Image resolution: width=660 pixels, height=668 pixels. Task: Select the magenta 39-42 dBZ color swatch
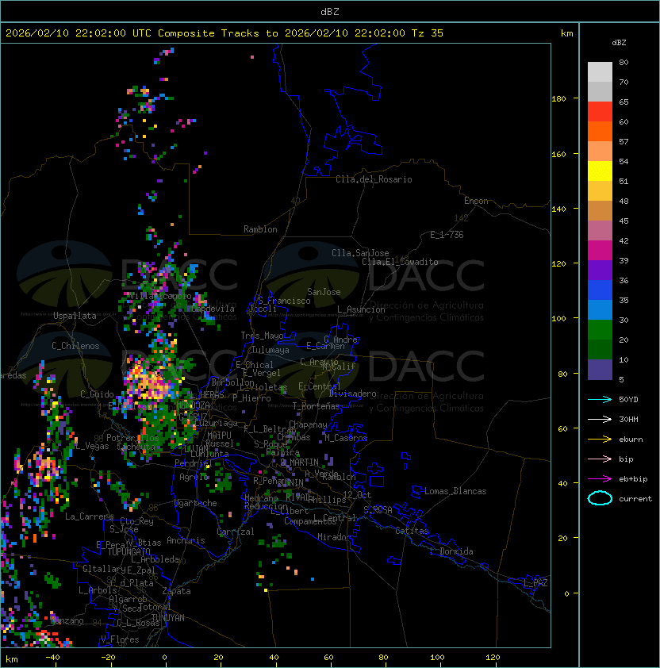point(600,251)
